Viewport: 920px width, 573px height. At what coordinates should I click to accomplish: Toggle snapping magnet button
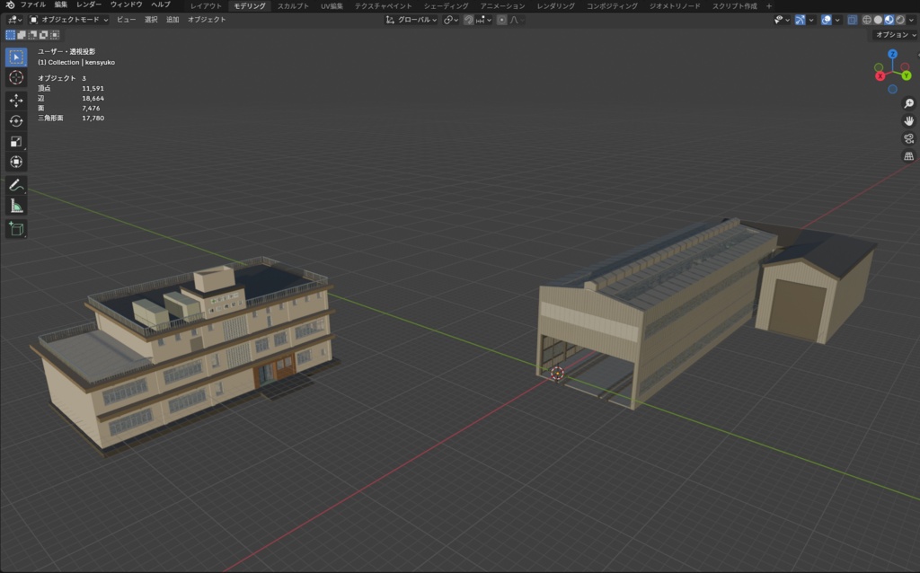(x=469, y=20)
